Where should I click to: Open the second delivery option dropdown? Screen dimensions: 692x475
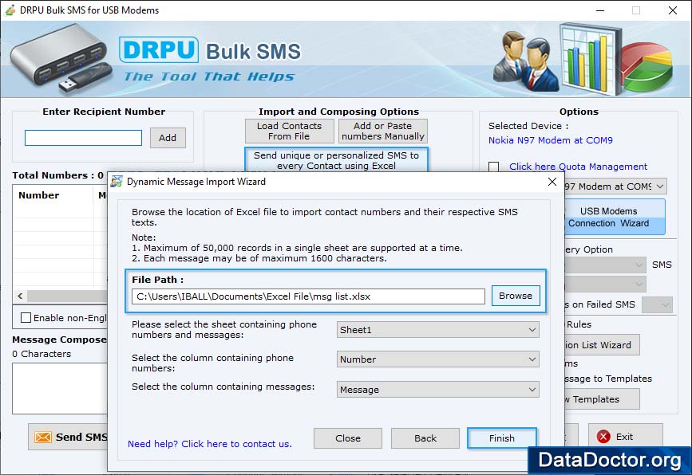click(605, 285)
